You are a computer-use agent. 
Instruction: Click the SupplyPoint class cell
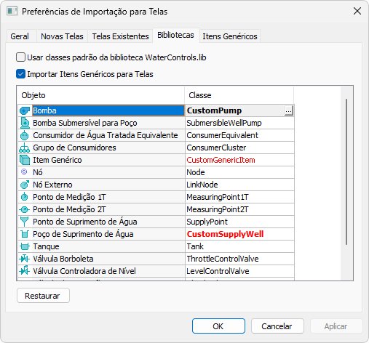[x=239, y=222]
